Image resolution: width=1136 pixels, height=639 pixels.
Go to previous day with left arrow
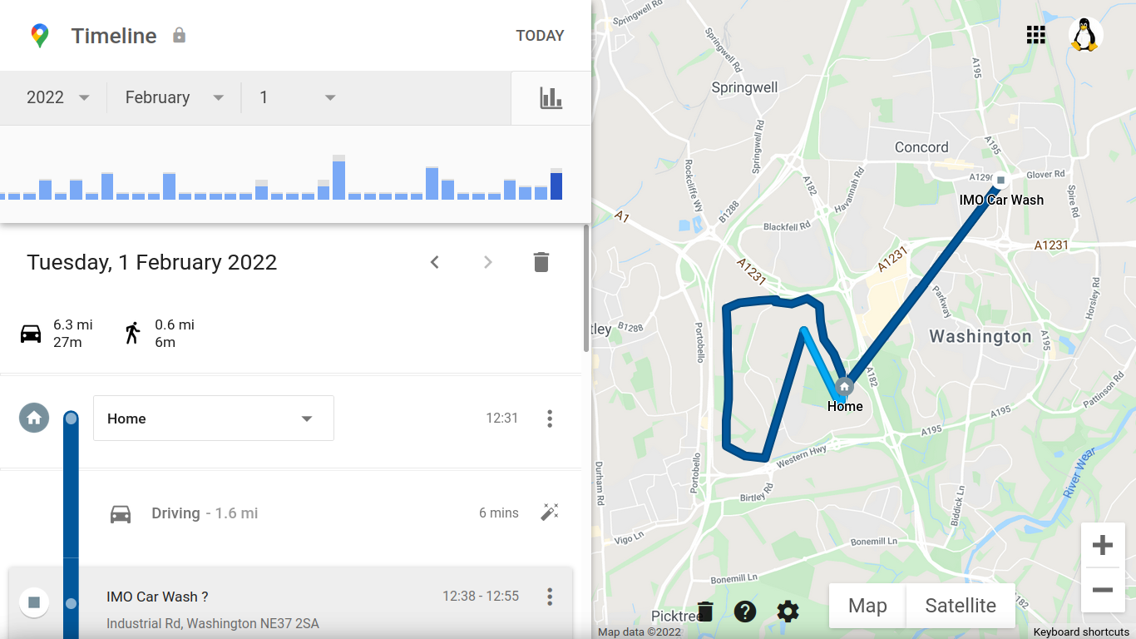pyautogui.click(x=434, y=262)
